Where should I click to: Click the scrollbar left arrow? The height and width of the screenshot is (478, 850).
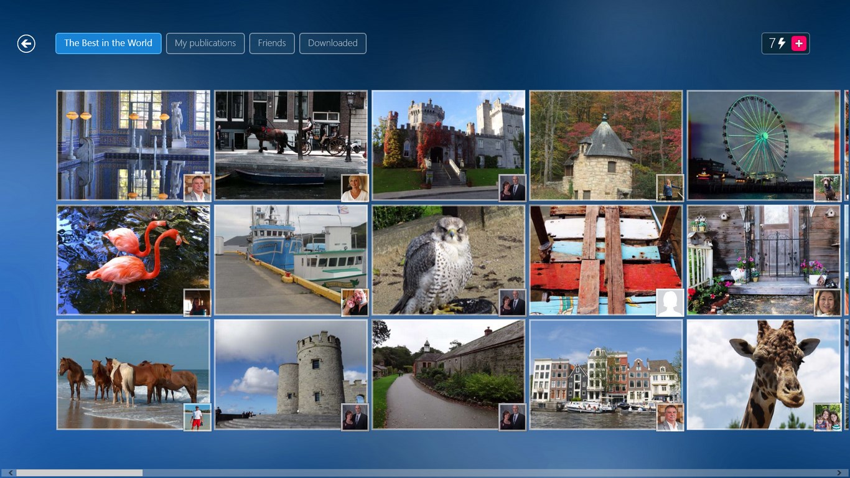(11, 473)
